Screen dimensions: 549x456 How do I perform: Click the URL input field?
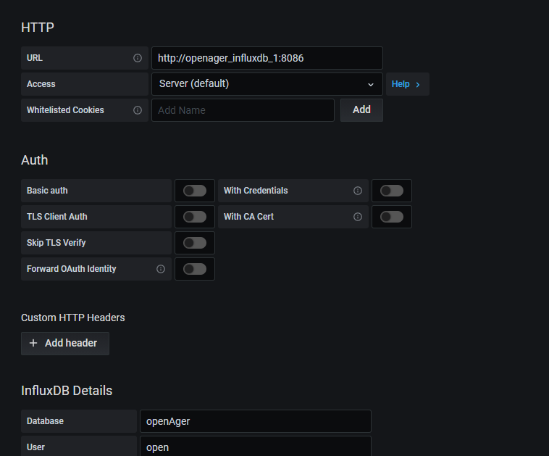[x=266, y=58]
